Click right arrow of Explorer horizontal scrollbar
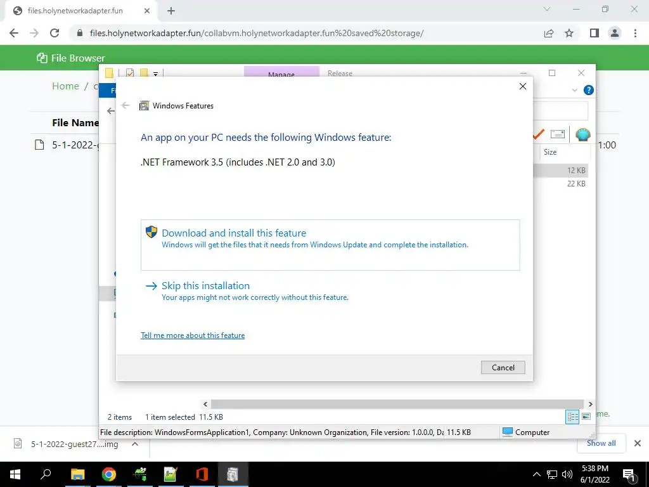649x487 pixels. tap(590, 404)
